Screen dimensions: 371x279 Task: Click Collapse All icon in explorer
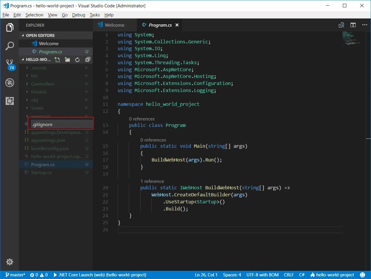tap(87, 59)
